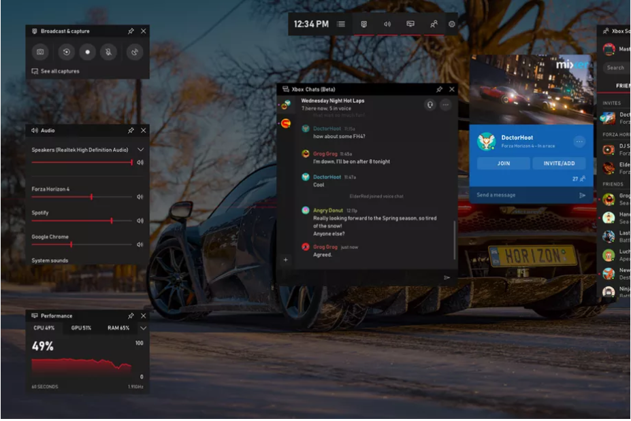
Task: Click the record last 30 seconds icon
Action: (66, 52)
